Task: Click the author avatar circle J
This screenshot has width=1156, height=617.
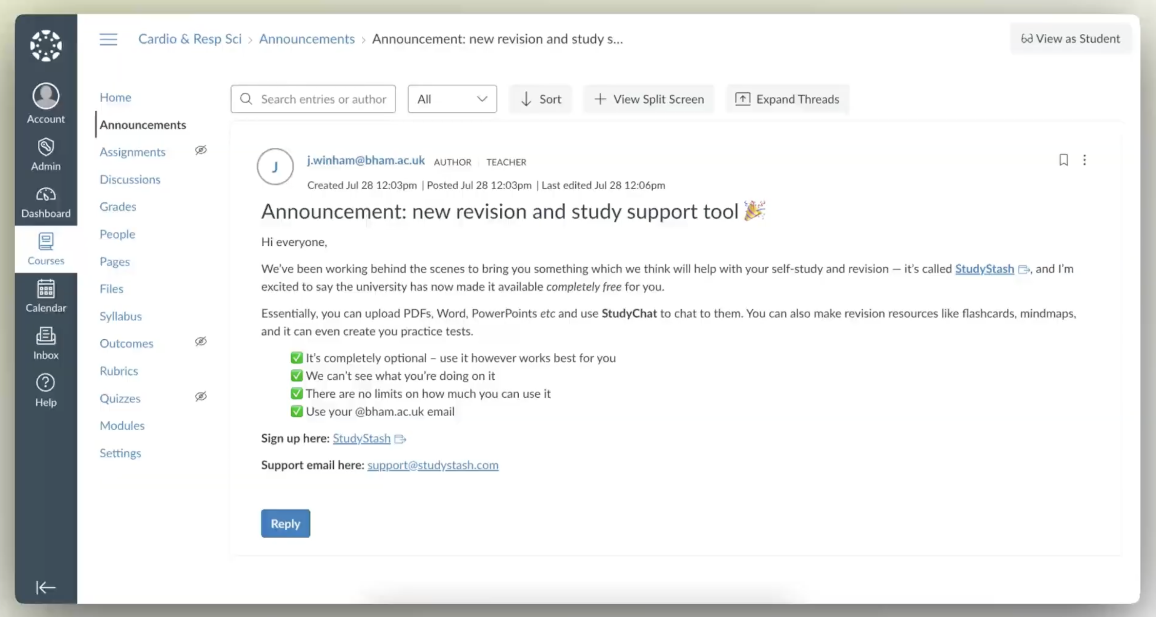Action: [x=275, y=167]
